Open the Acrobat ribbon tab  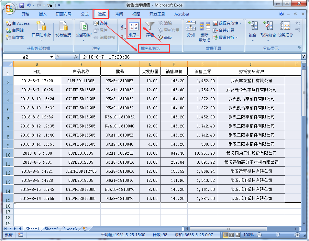(x=182, y=14)
